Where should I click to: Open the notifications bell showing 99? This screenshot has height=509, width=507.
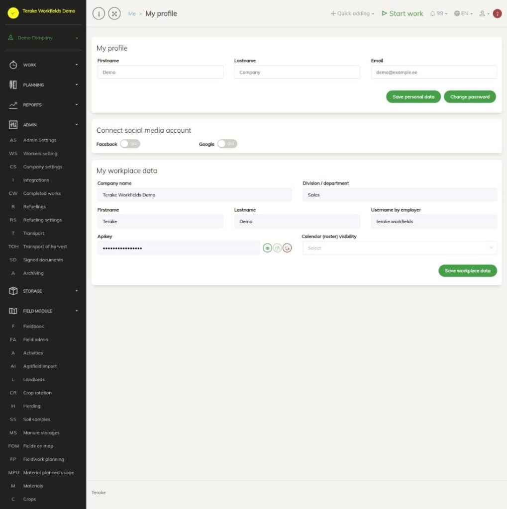click(x=439, y=13)
